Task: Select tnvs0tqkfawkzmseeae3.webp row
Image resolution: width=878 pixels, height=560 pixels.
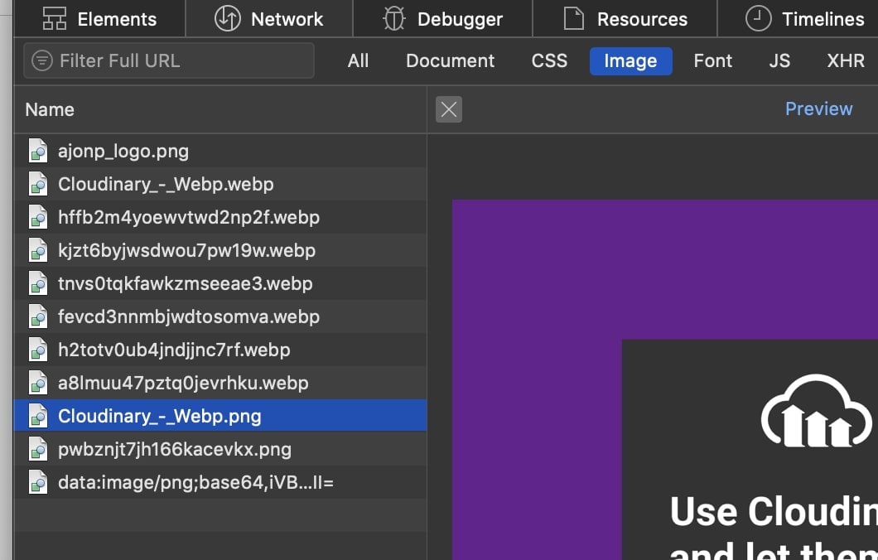Action: pos(220,282)
